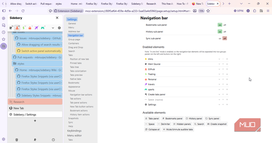Switch to the Github panel person icon
This screenshot has height=143, width=272.
click(x=17, y=28)
